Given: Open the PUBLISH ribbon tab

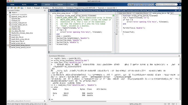Looking at the screenshot, I should coord(60,5).
